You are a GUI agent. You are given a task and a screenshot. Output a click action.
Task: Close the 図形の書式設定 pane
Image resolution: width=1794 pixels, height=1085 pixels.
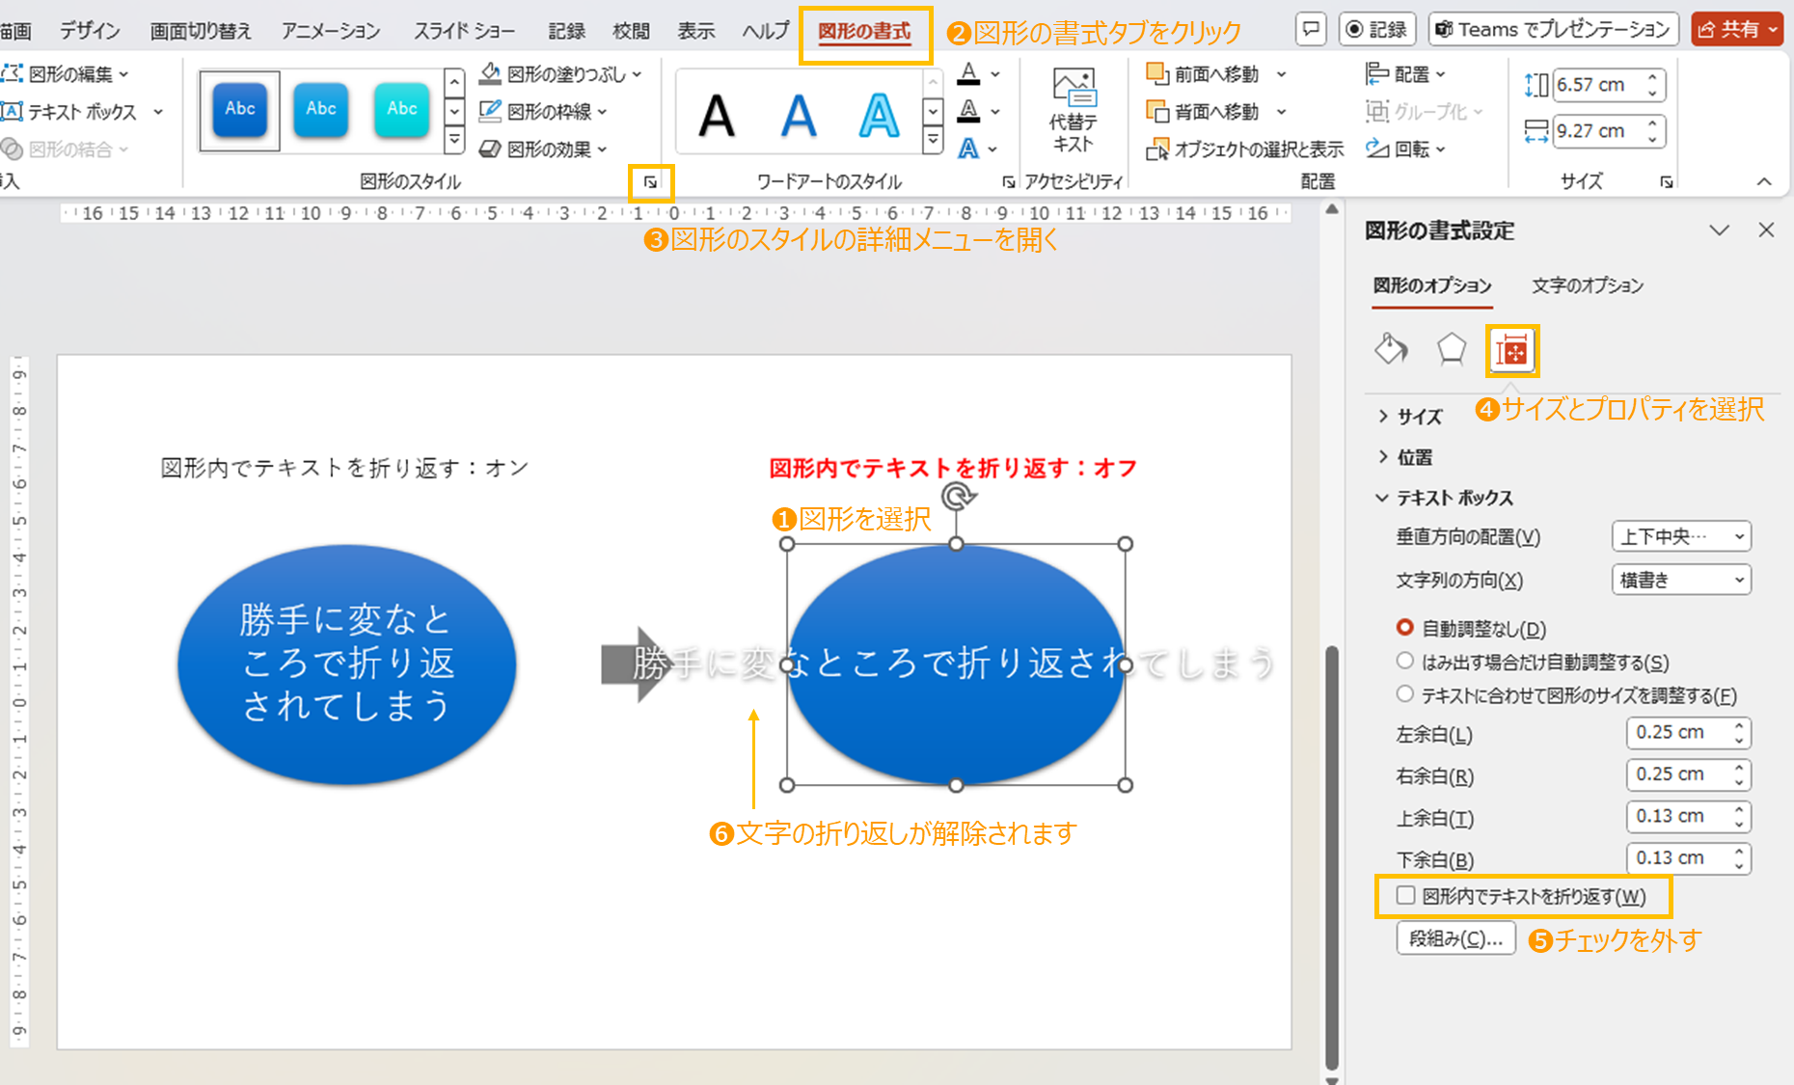1766,231
